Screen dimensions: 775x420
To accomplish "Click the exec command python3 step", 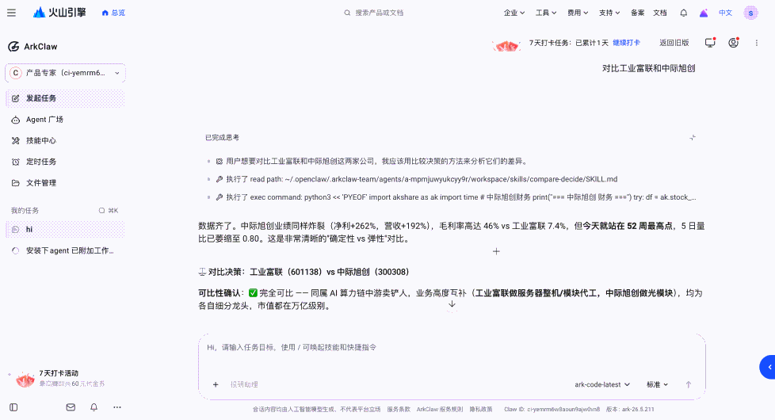I will (x=456, y=197).
